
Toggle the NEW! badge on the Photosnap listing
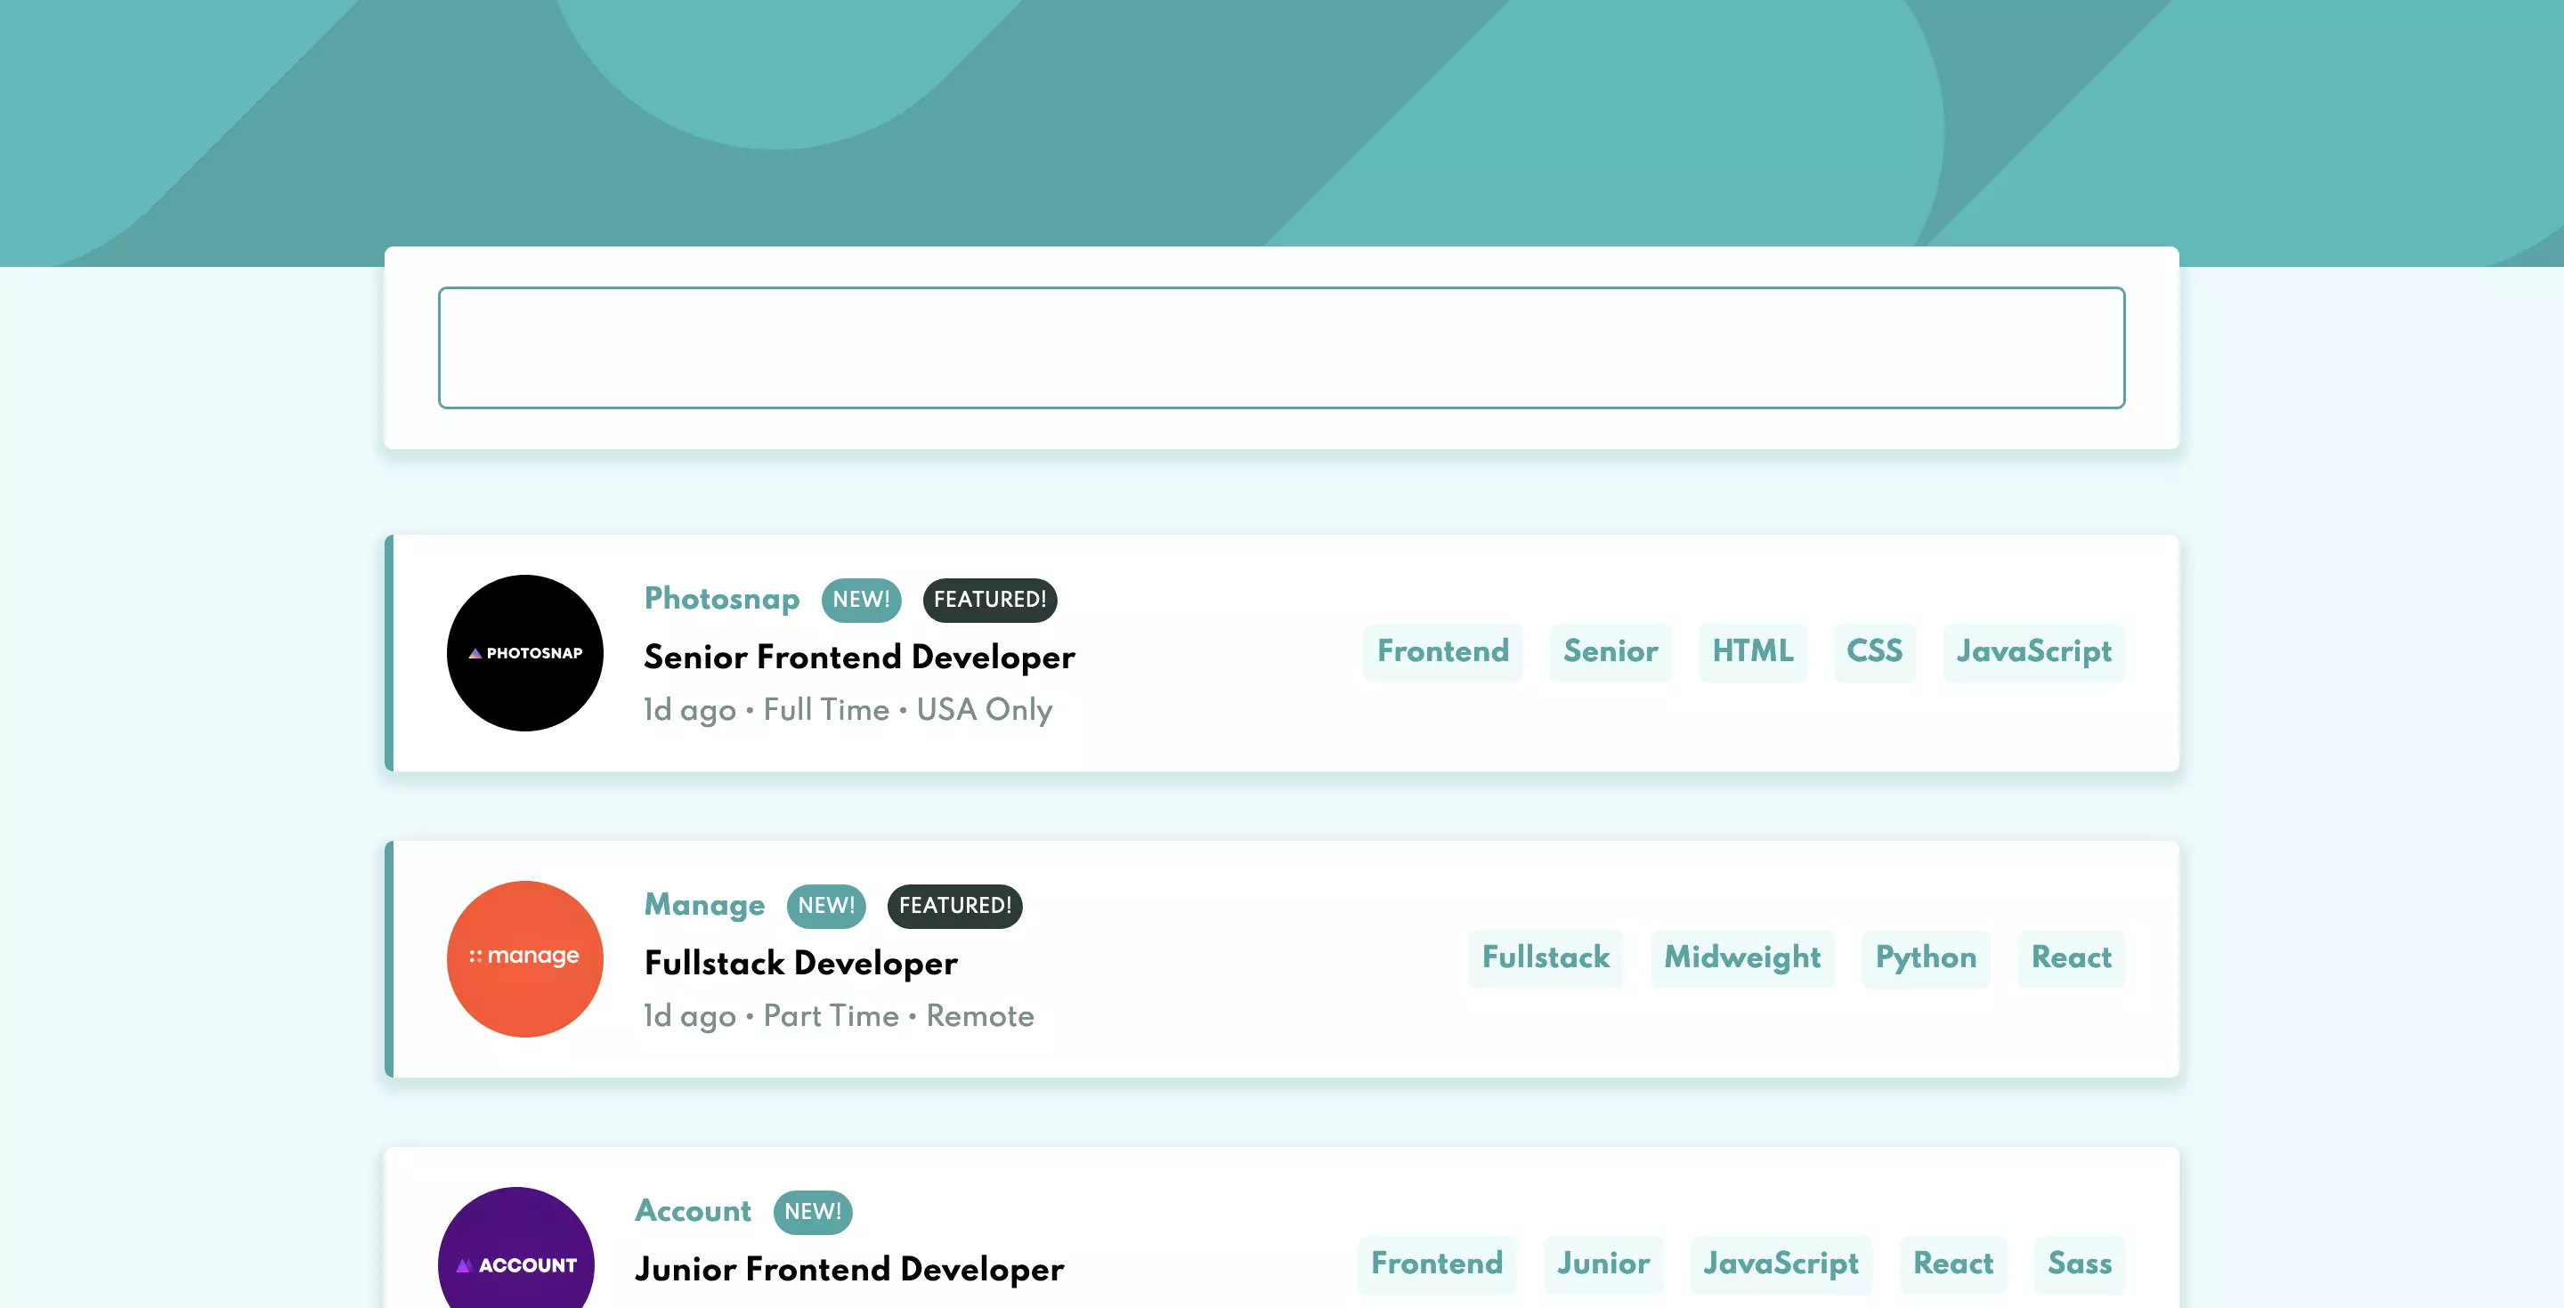[860, 600]
